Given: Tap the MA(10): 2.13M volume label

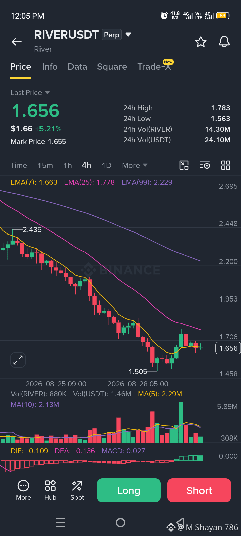Looking at the screenshot, I should click(x=35, y=405).
